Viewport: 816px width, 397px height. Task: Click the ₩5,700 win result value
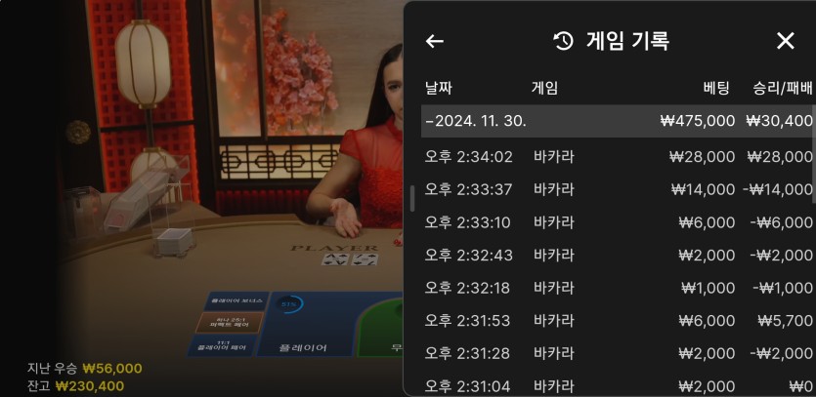785,321
